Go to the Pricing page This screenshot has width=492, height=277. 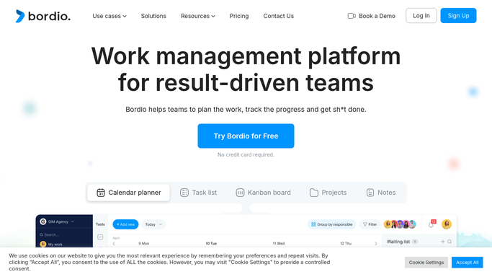(239, 16)
